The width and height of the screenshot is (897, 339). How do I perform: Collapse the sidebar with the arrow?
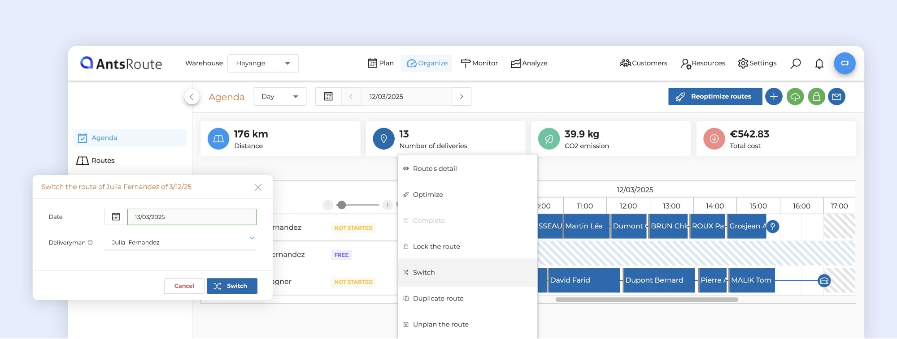[192, 97]
